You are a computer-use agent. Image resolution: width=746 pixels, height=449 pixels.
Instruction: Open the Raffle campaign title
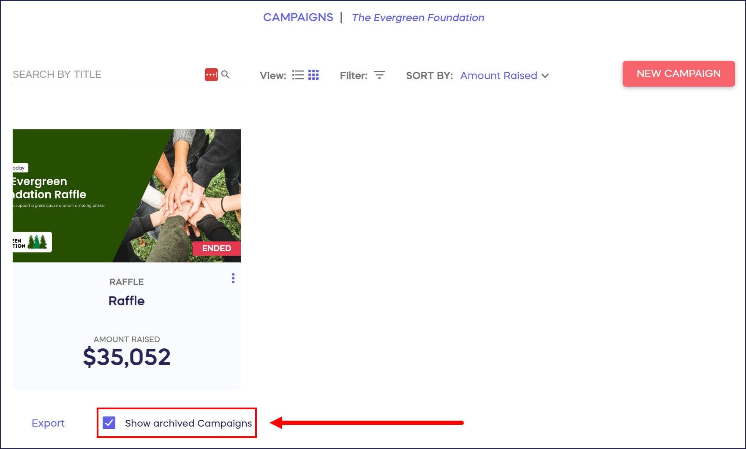pyautogui.click(x=127, y=301)
